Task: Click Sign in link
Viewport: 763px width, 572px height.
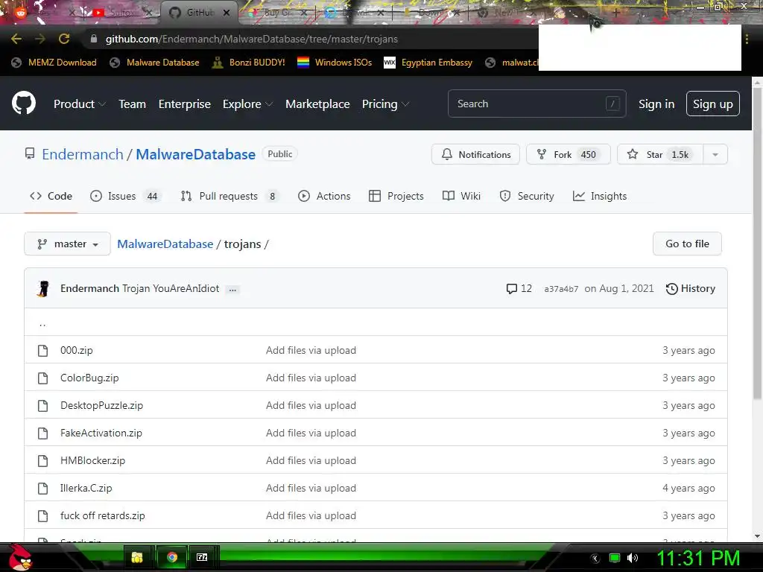Action: 656,104
